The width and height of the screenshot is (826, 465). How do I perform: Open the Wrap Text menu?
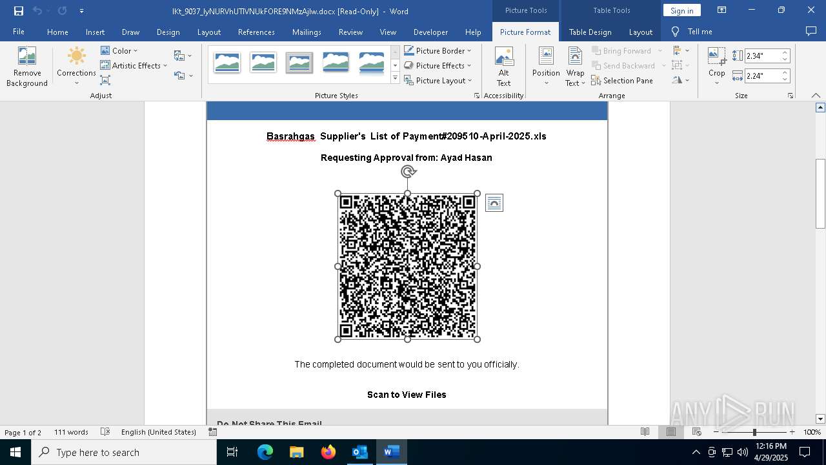click(575, 67)
